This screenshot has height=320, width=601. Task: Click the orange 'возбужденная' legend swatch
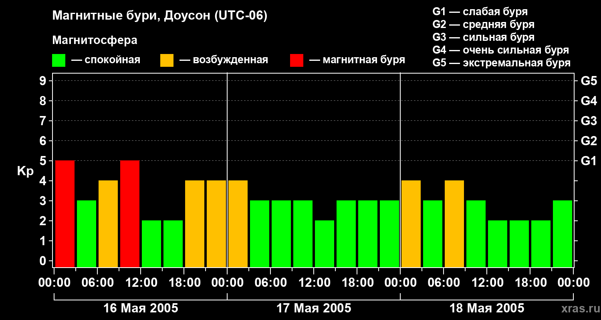coord(167,60)
